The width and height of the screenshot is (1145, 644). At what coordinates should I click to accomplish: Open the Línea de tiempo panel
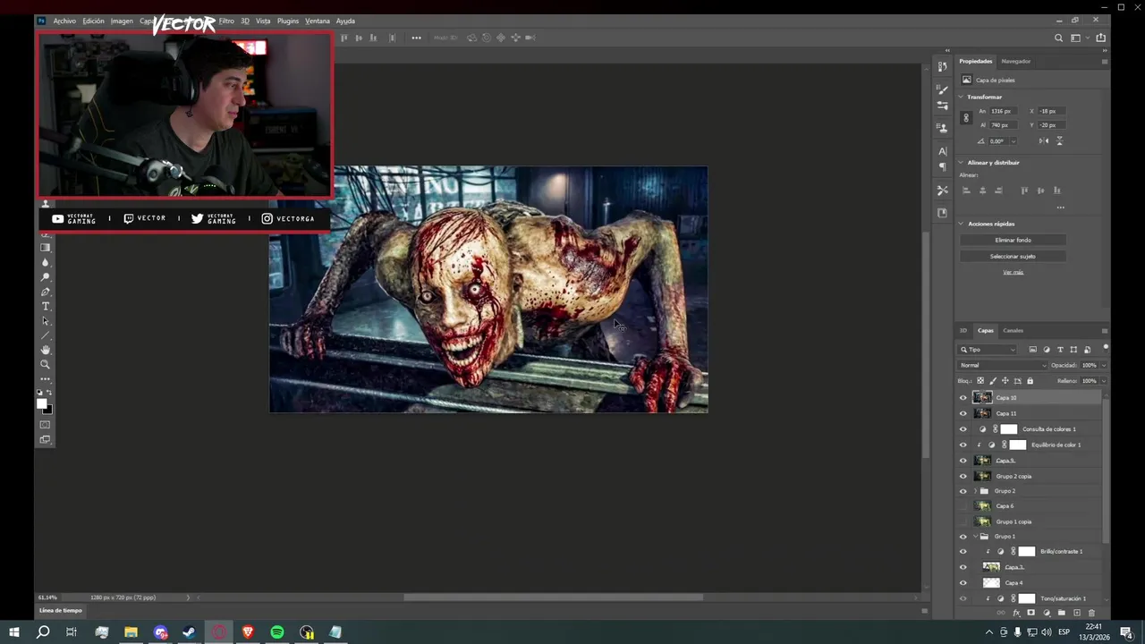[x=61, y=610]
